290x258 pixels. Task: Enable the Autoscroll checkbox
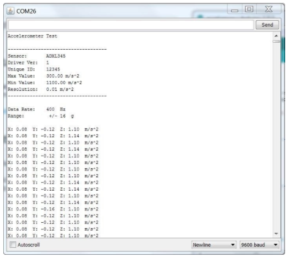[x=13, y=245]
